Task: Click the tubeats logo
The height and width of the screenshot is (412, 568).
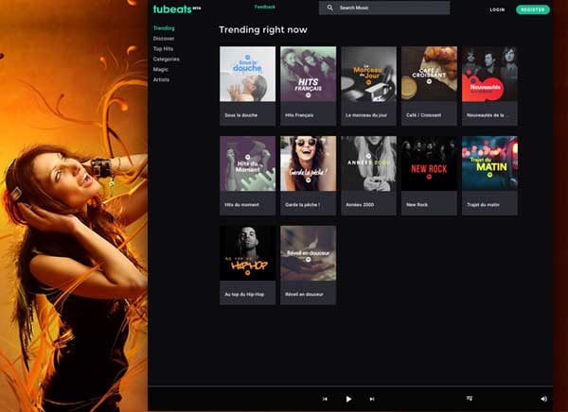Action: coord(170,9)
